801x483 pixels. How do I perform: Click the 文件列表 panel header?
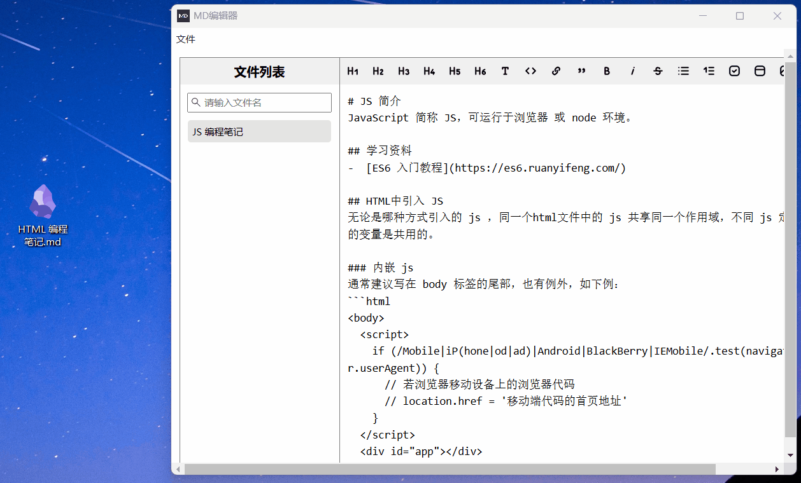(260, 72)
